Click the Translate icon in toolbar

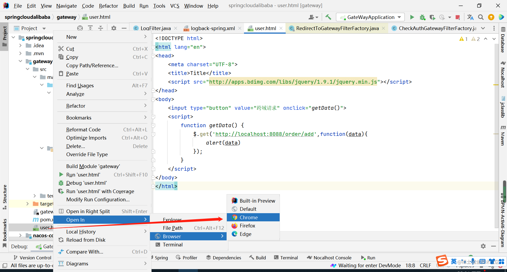pos(470,17)
